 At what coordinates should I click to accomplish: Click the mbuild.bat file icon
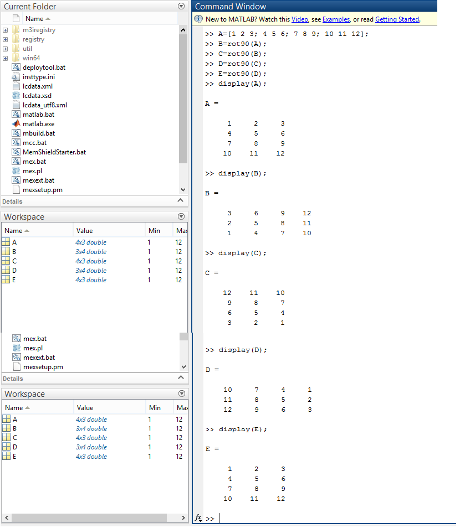pyautogui.click(x=16, y=133)
